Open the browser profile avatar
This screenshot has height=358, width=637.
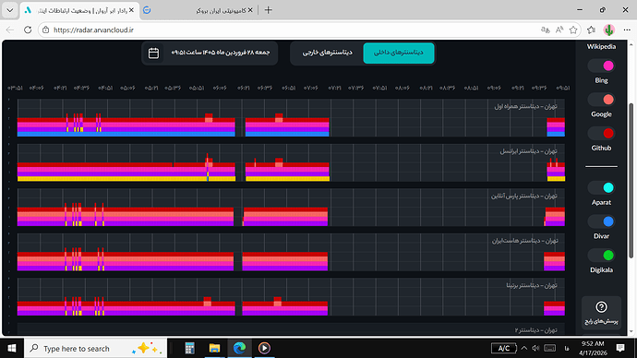pos(608,30)
